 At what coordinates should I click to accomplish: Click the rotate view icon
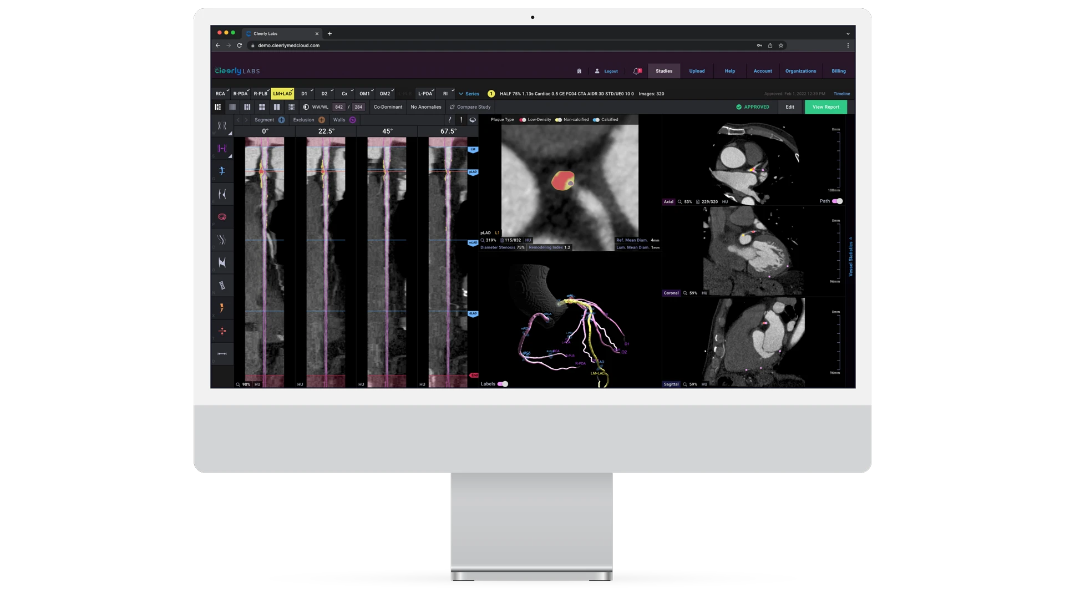click(473, 120)
